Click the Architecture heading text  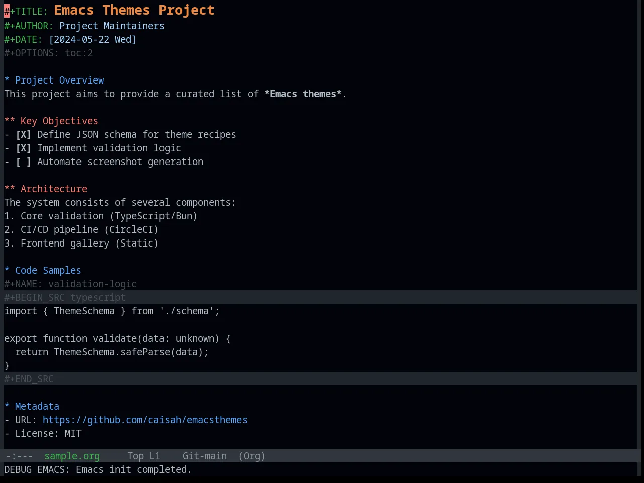pyautogui.click(x=54, y=189)
